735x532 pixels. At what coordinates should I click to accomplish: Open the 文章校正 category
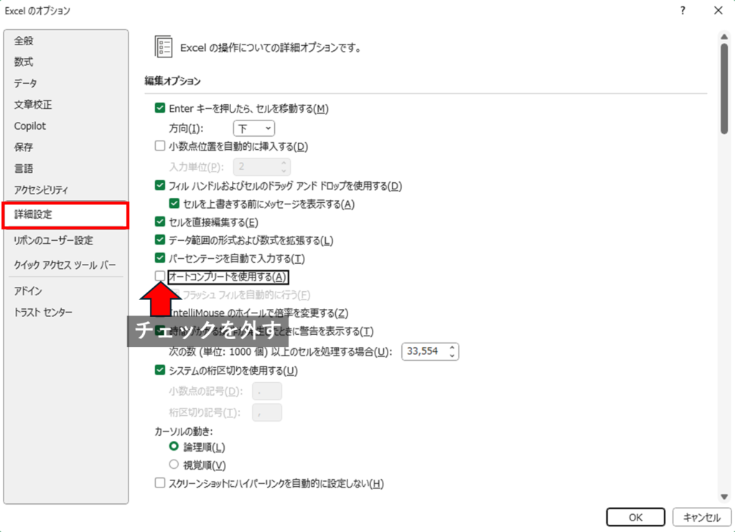pyautogui.click(x=33, y=105)
